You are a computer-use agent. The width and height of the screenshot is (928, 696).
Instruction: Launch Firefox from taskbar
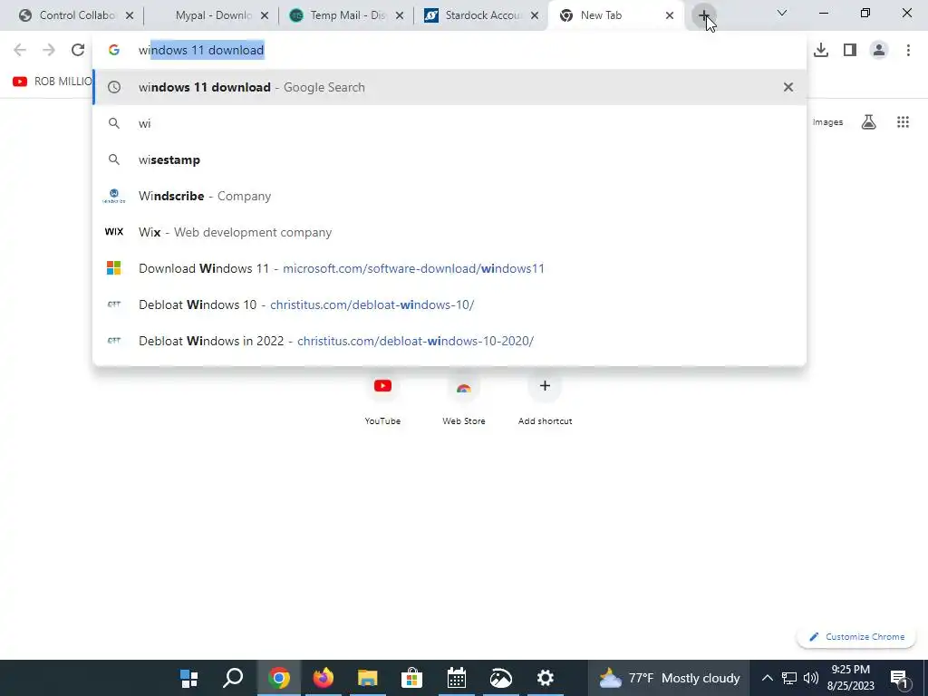324,678
